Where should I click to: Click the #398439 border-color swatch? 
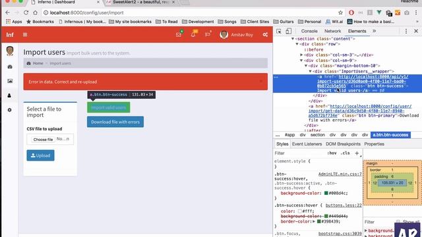319,221
